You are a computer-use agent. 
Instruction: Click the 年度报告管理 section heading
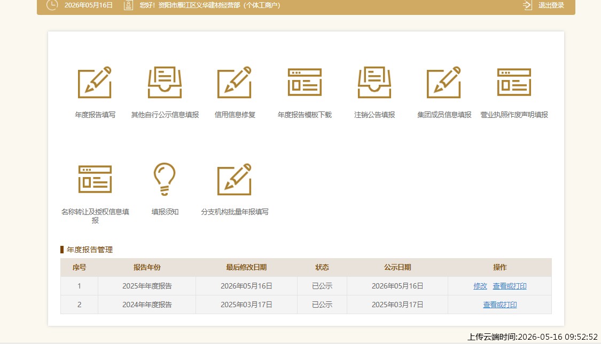click(x=90, y=250)
